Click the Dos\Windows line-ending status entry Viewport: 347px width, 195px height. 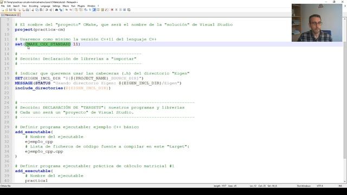[x=304, y=186]
